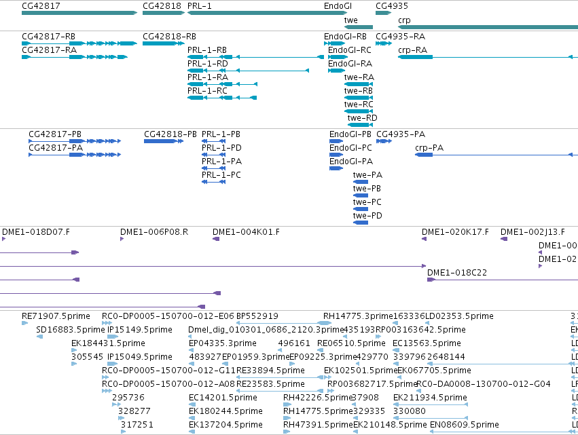Click the PRL-1-RA transcript

(222, 84)
